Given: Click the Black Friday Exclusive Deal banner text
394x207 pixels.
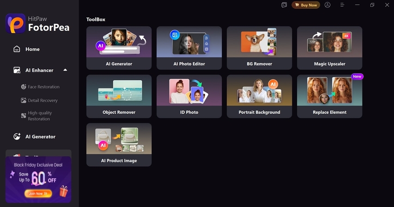Looking at the screenshot, I should pyautogui.click(x=38, y=165).
